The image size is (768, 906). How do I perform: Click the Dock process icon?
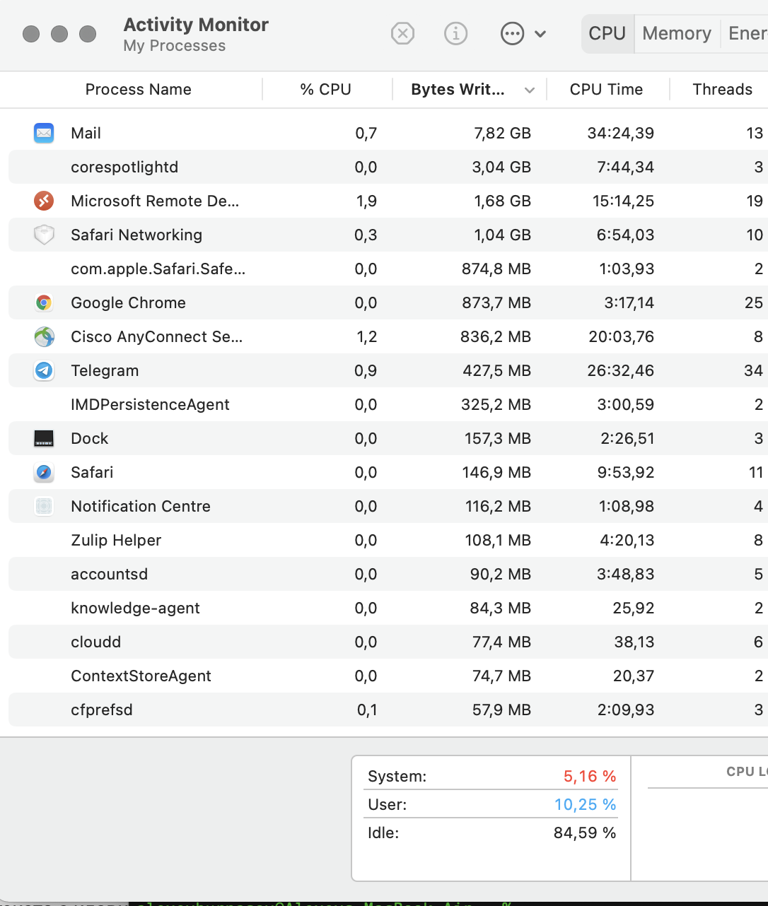click(44, 438)
